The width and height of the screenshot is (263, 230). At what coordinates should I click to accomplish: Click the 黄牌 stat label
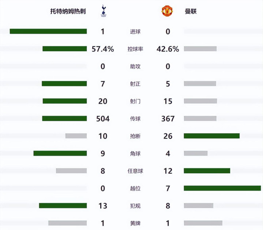click(135, 223)
